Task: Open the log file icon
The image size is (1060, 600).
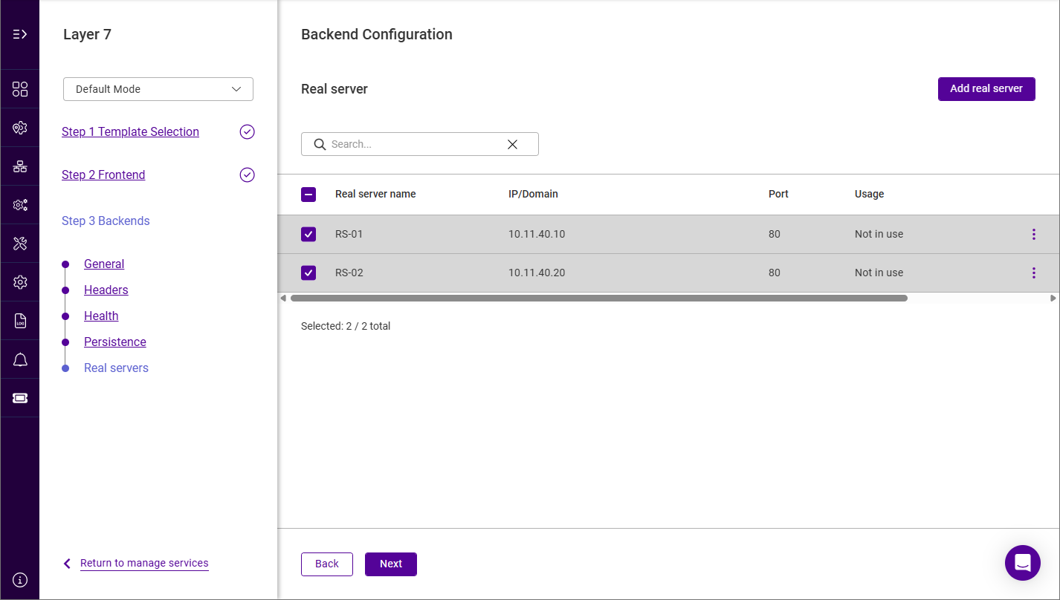Action: point(20,321)
